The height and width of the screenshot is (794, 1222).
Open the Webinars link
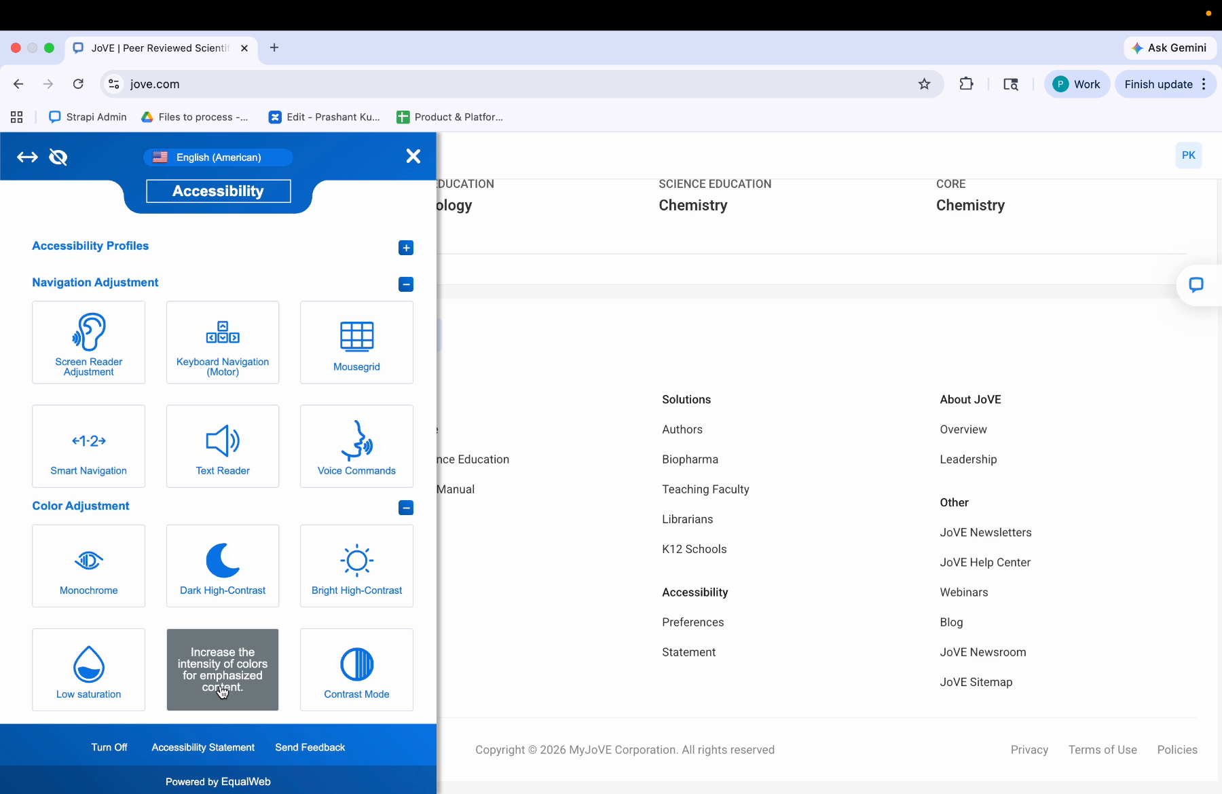[x=964, y=592]
